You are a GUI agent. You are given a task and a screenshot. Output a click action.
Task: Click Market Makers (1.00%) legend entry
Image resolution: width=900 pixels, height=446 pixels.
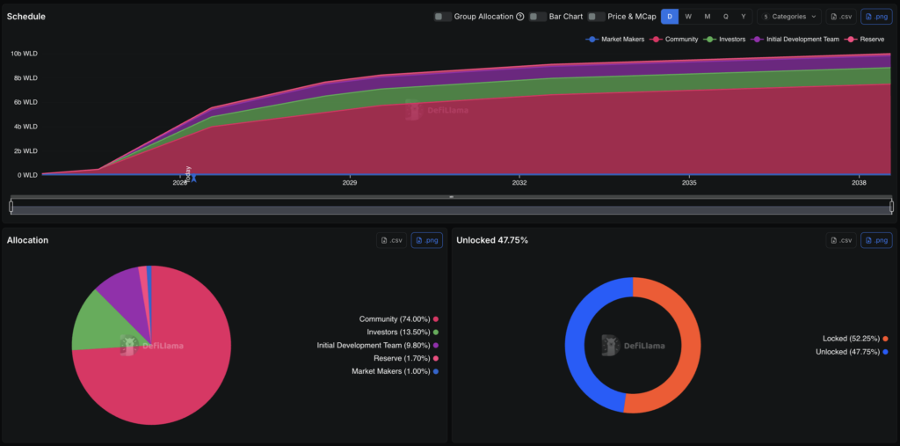[x=396, y=371]
